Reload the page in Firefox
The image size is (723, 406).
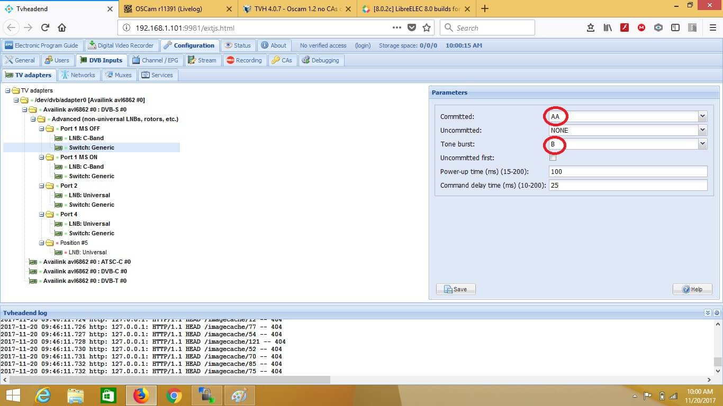tap(45, 28)
